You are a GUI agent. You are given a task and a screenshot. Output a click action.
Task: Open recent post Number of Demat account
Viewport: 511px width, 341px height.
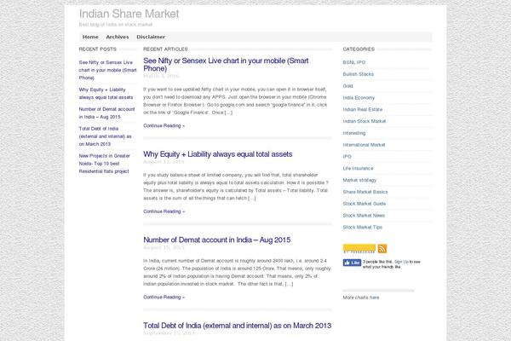coord(107,113)
